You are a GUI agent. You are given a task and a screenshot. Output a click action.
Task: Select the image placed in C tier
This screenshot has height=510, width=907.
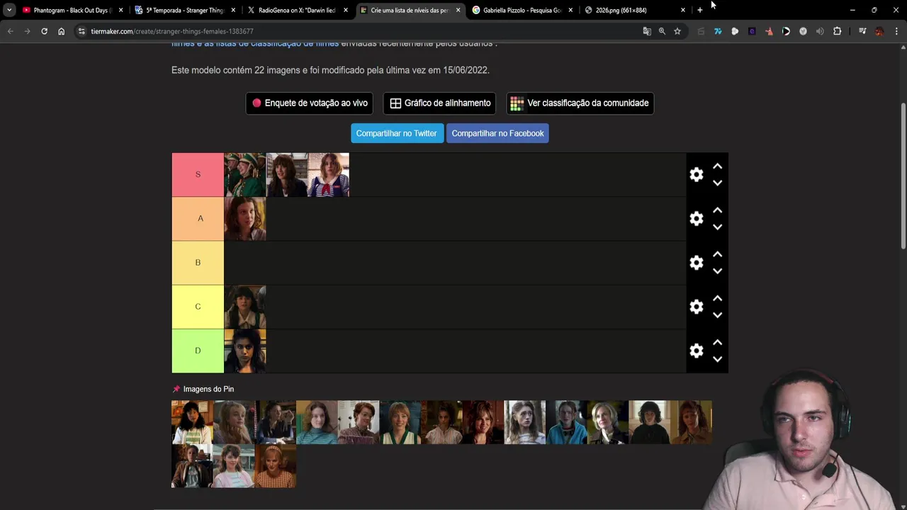click(245, 307)
